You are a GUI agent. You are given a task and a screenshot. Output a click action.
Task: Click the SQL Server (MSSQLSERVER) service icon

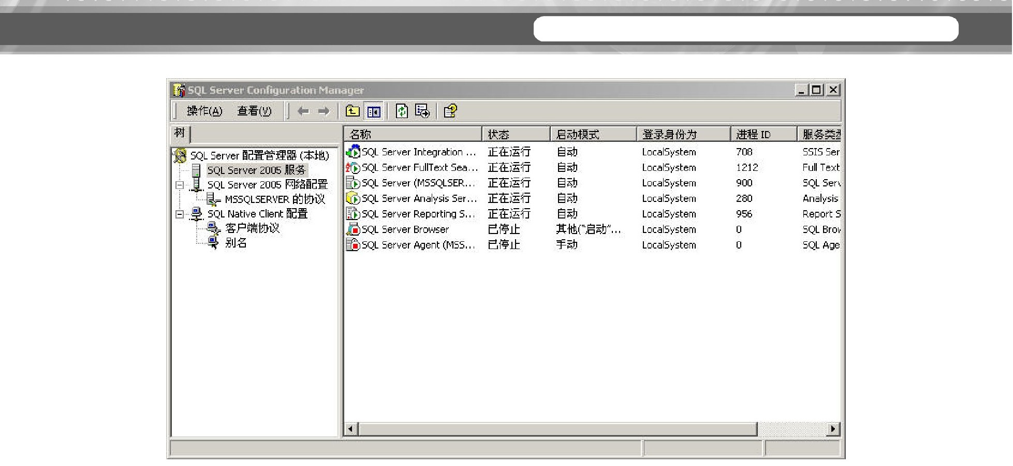coord(353,183)
